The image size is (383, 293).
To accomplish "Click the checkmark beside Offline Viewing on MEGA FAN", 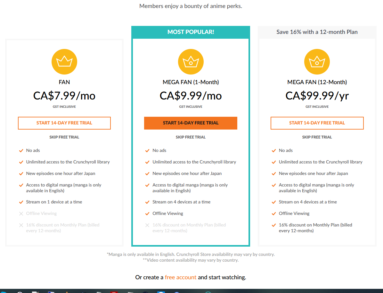I will pos(148,213).
